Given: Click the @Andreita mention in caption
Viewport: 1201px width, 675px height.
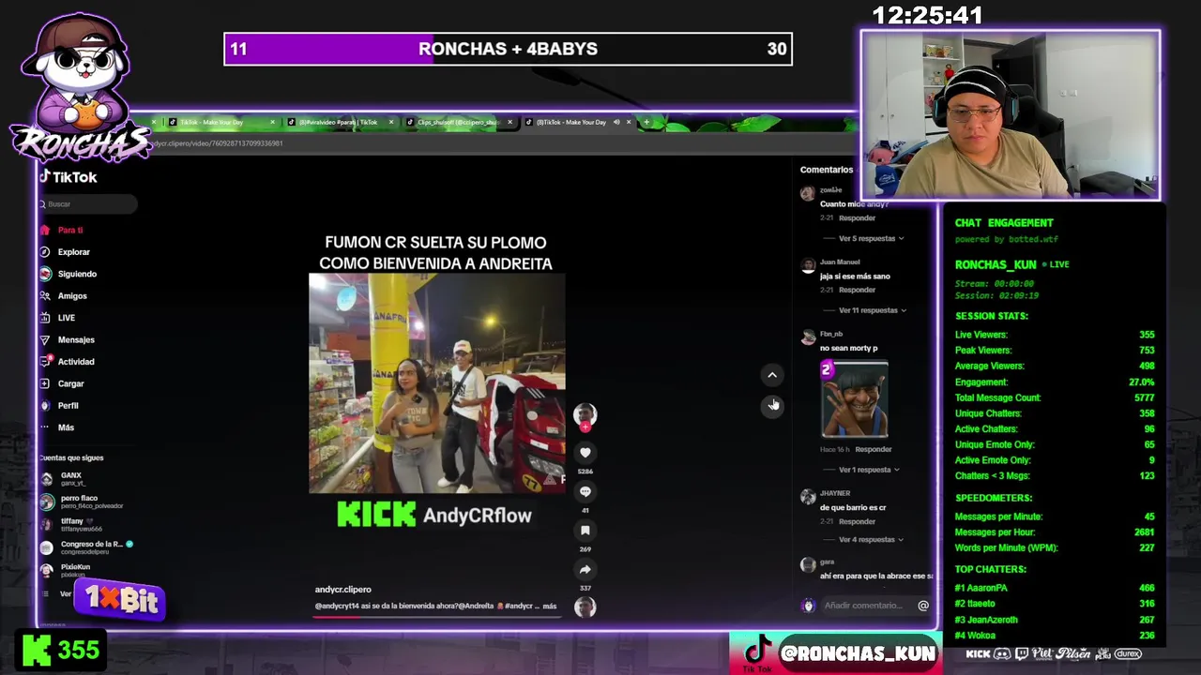Looking at the screenshot, I should [x=475, y=606].
